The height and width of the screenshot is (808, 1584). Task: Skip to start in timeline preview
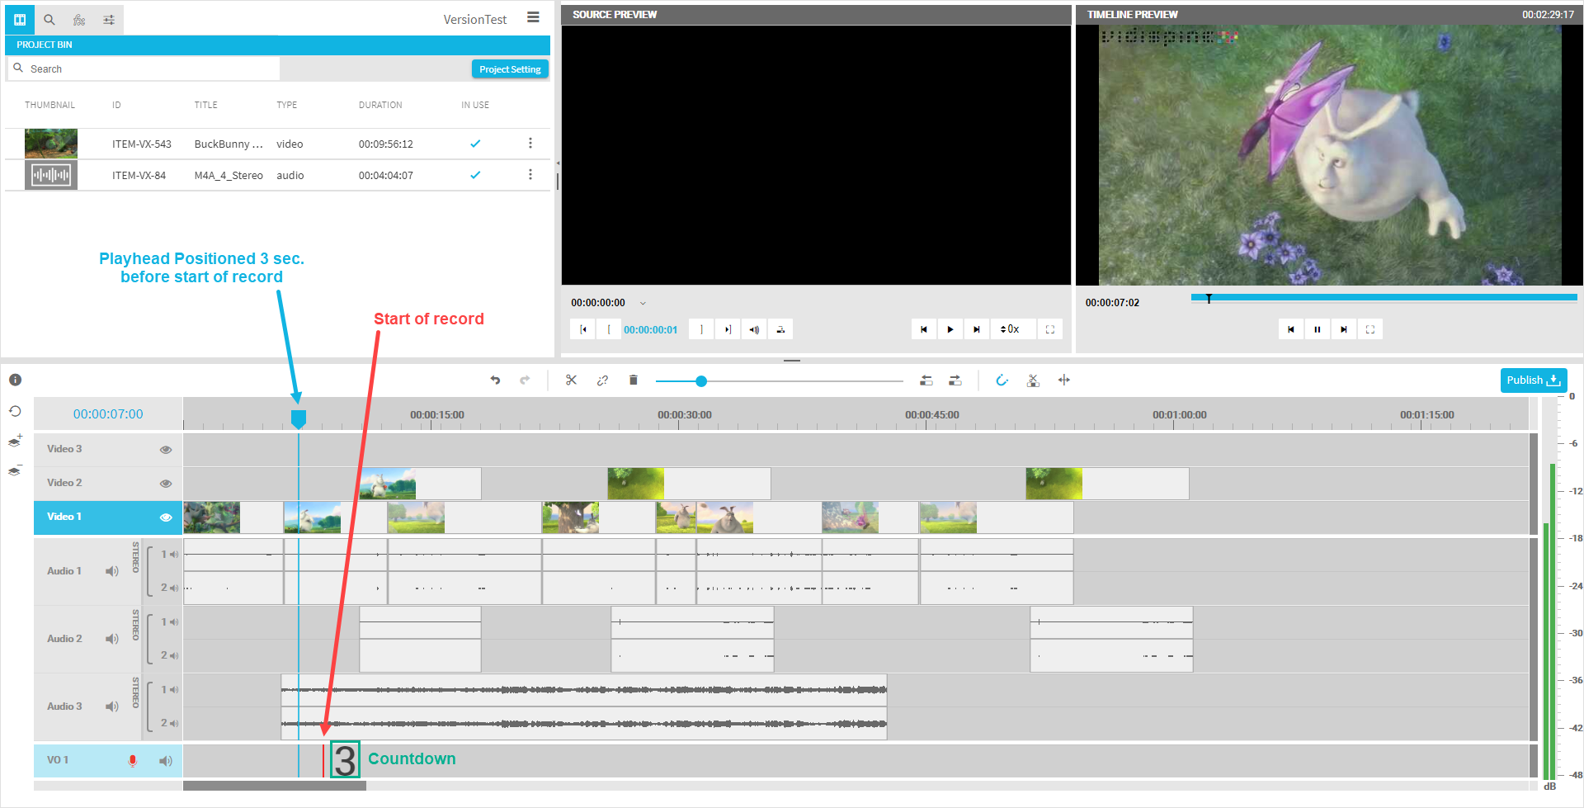[x=1291, y=329]
